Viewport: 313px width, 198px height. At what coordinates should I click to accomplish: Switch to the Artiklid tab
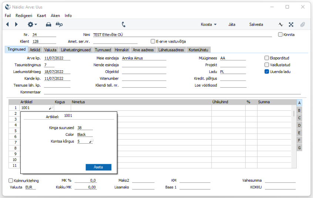35,50
